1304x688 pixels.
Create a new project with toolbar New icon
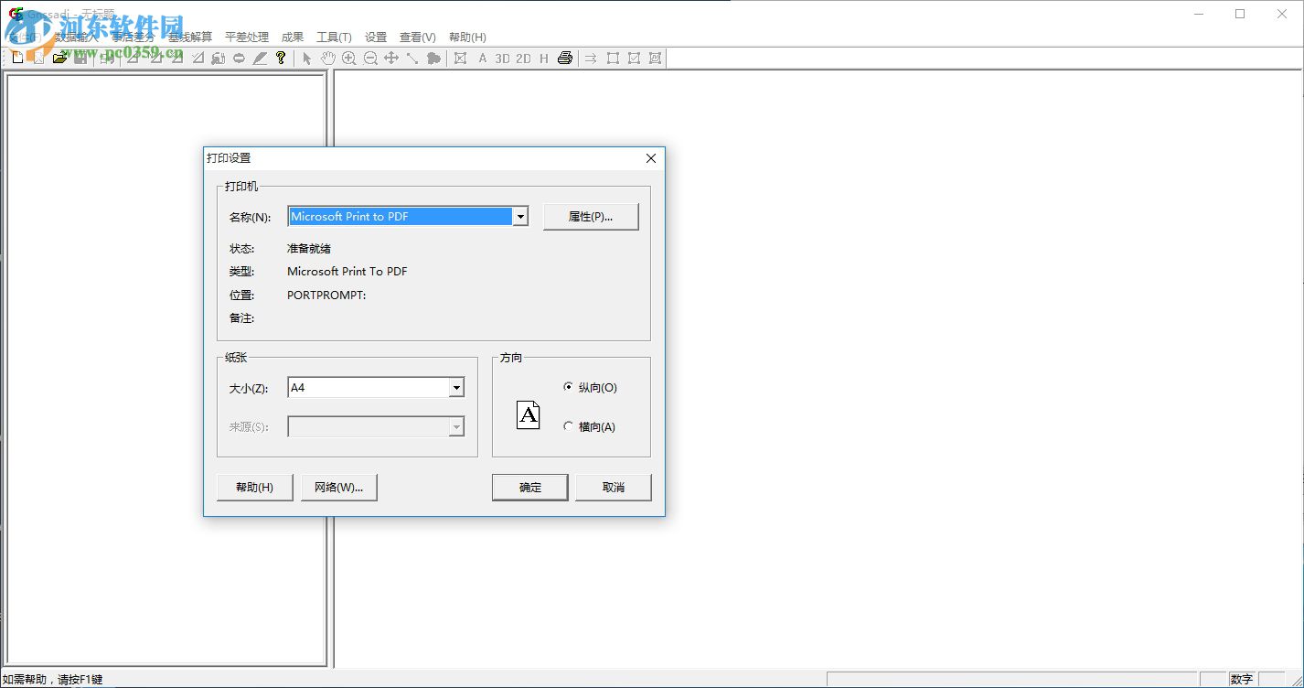pos(17,58)
